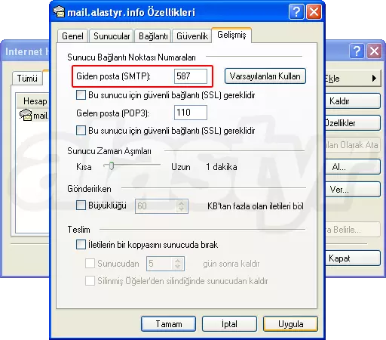The width and height of the screenshot is (386, 340).
Task: Check Büyüklüğü split messages option
Action: pos(81,206)
